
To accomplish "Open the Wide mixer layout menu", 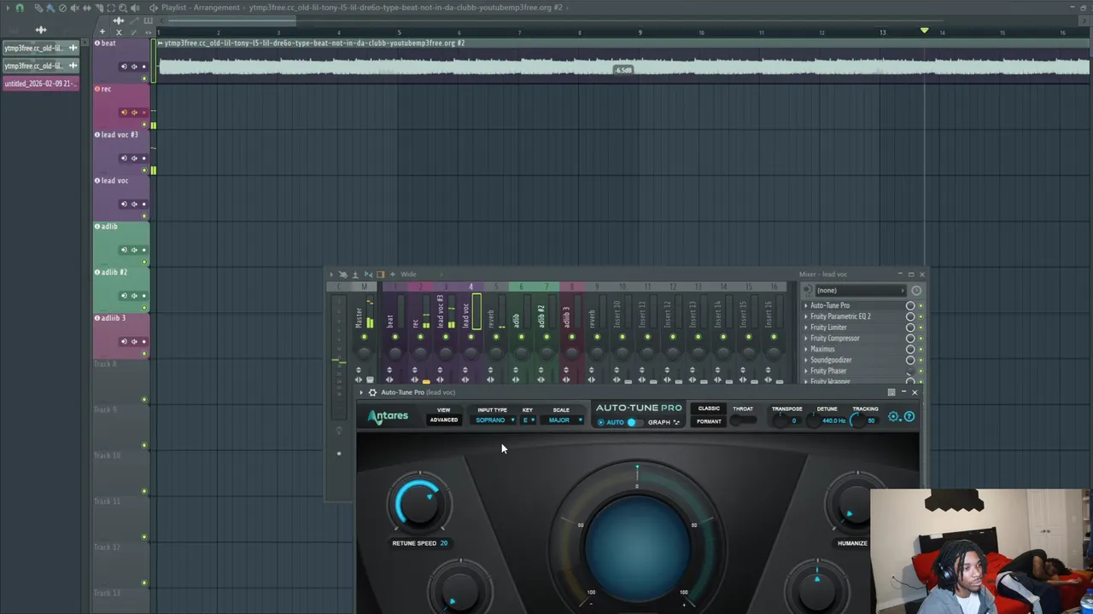I will pos(408,274).
